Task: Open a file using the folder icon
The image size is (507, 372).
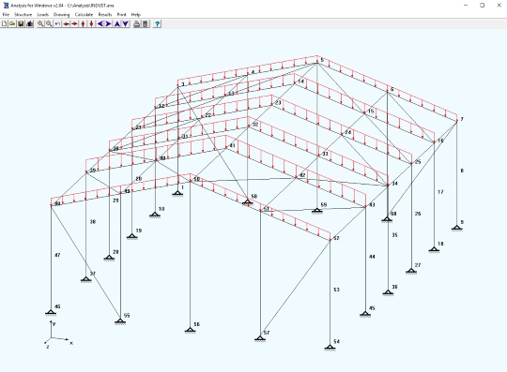Action: [12, 23]
